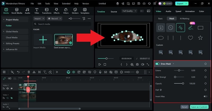Hide the Video 2 track with eye icon
Viewport: 212px width, 111px height.
(x=12, y=89)
